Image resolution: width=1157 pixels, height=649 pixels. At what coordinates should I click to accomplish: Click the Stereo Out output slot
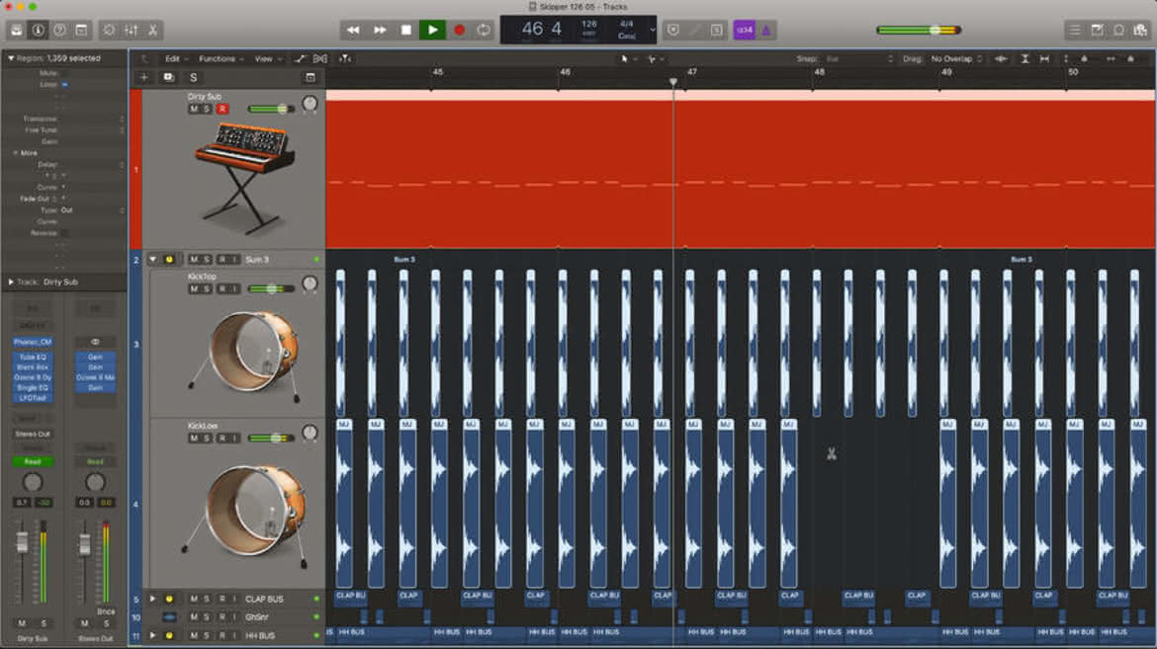(x=33, y=435)
